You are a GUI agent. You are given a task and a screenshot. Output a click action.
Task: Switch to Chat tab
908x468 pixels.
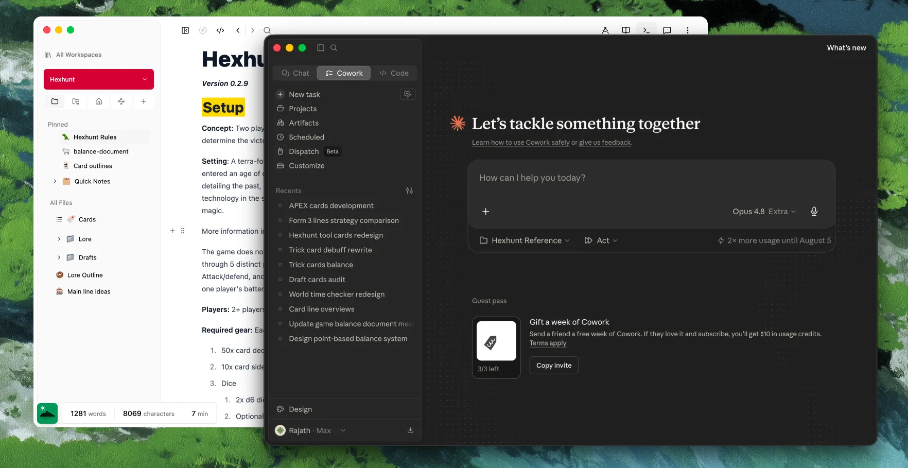coord(295,73)
